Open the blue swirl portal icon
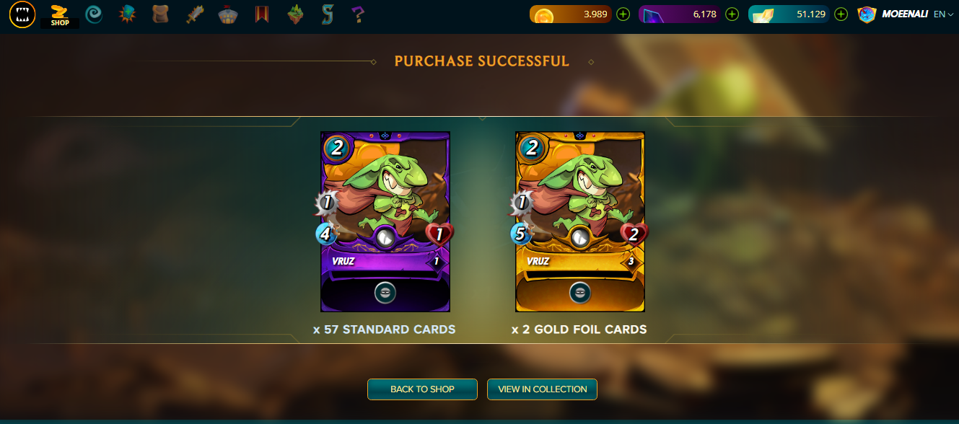Image resolution: width=959 pixels, height=424 pixels. click(x=94, y=14)
